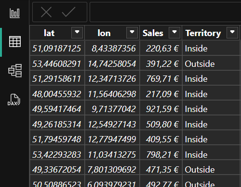Click lat cell 53,44608291
This screenshot has width=241, height=187.
(x=57, y=63)
